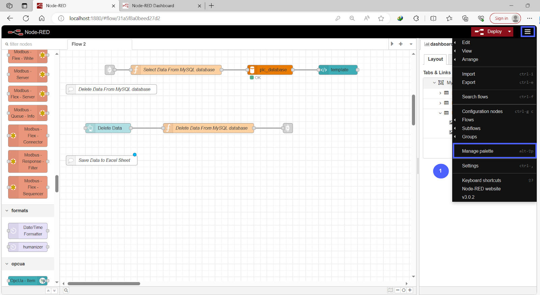Select the Modbus Flex Sequencer palette node
Image resolution: width=540 pixels, height=295 pixels.
(x=28, y=187)
